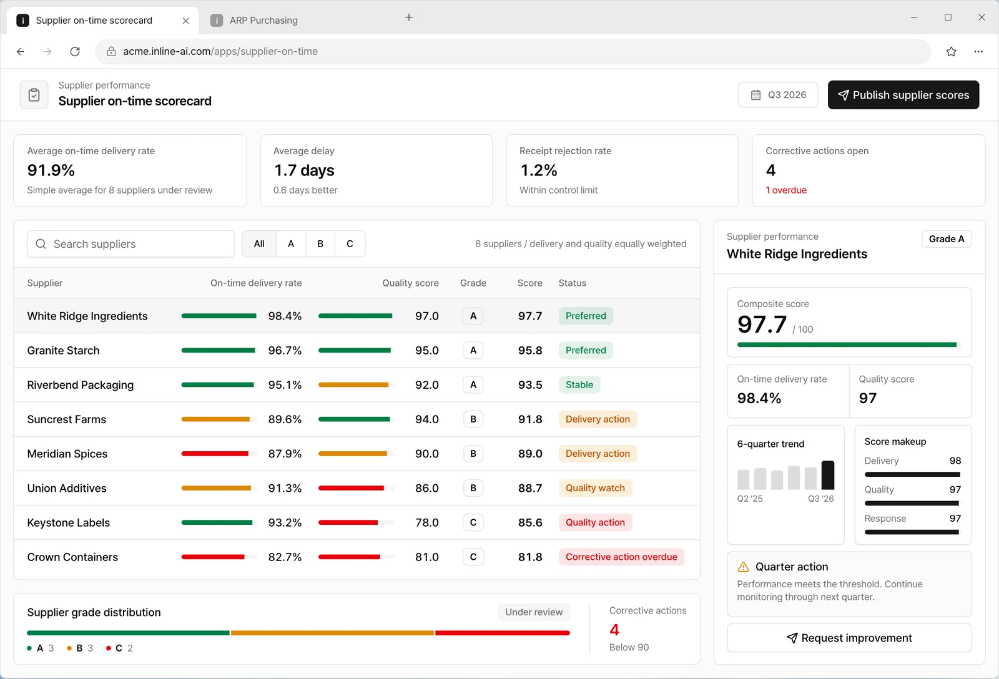Screen dimensions: 999x679
Task: Click the warning triangle by Quarter action
Action: click(x=743, y=567)
